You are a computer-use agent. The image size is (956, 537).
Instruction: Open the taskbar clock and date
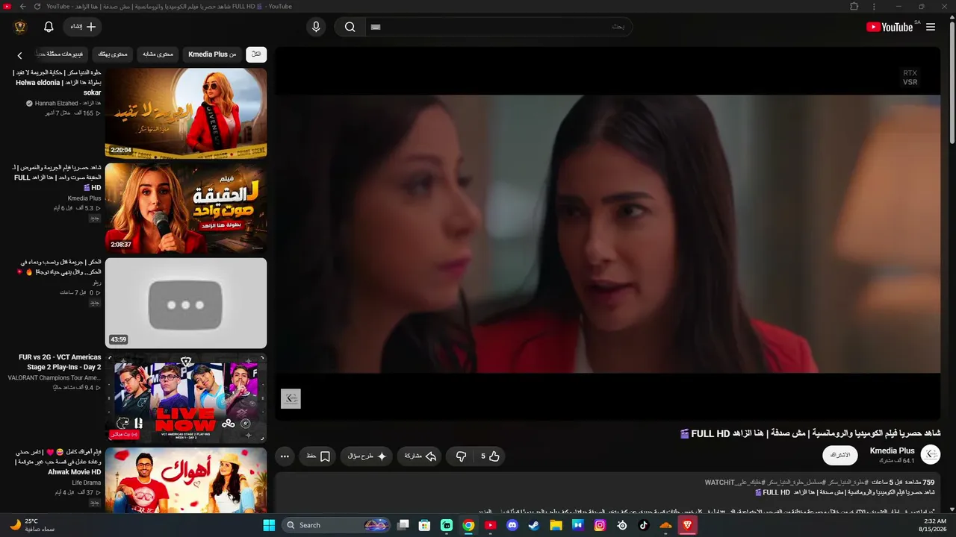coord(934,525)
